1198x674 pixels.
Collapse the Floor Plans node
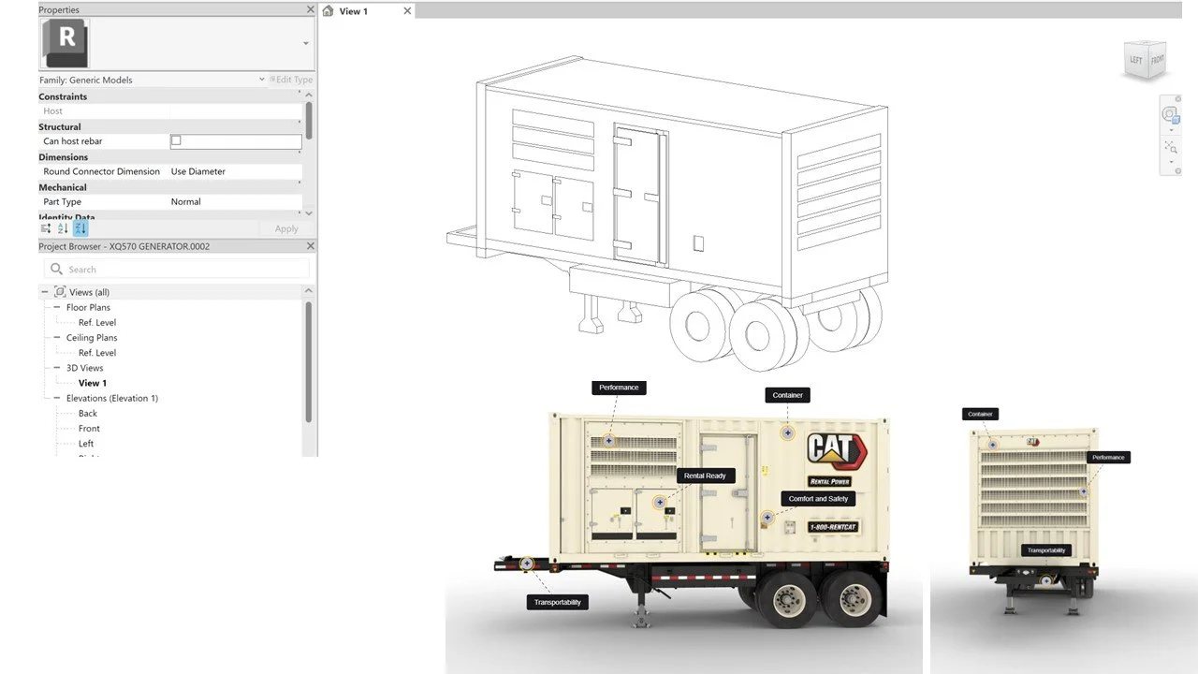pos(57,307)
